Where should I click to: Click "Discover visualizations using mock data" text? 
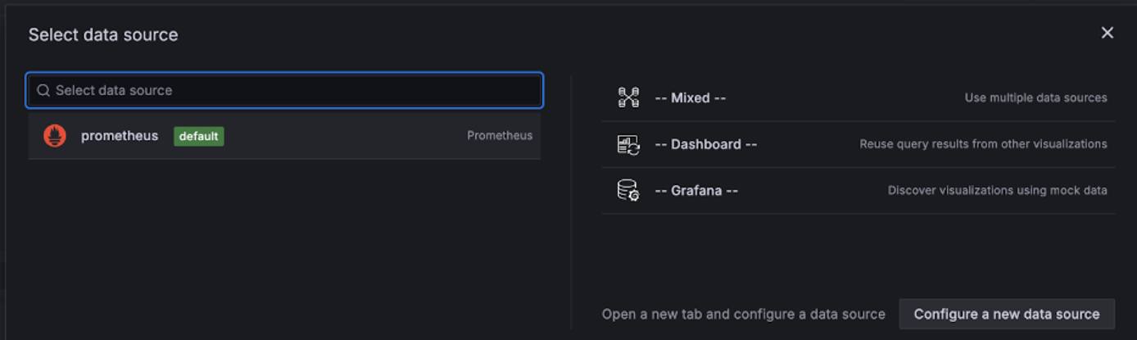[x=997, y=191]
